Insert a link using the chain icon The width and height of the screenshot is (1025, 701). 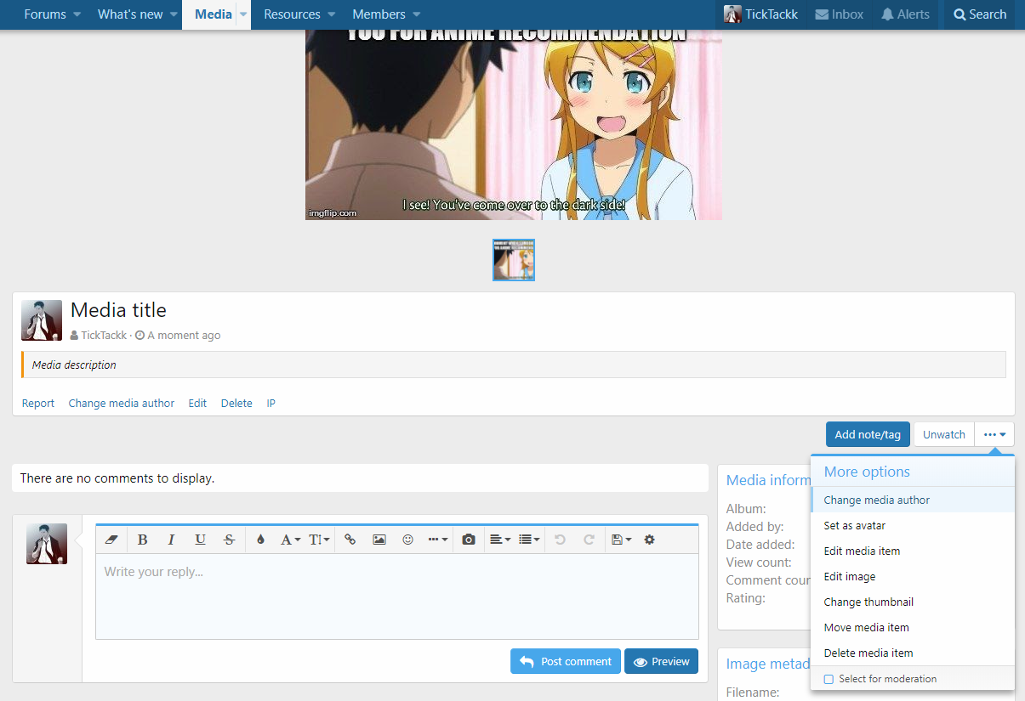350,540
